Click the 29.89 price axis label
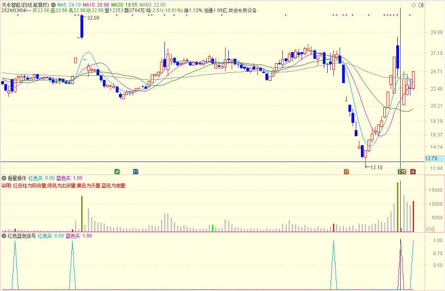Viewport: 445px width, 291px height. coord(437,33)
